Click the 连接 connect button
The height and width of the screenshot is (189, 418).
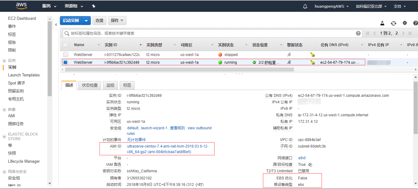(x=99, y=20)
